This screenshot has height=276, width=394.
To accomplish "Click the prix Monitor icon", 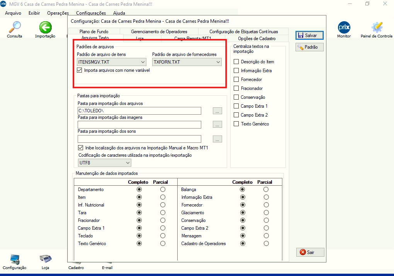I will 343,28.
